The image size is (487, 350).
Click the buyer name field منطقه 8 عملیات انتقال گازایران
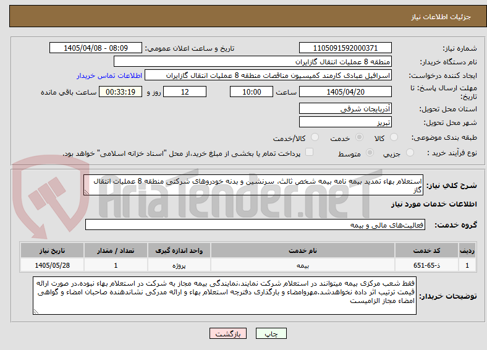(253, 62)
